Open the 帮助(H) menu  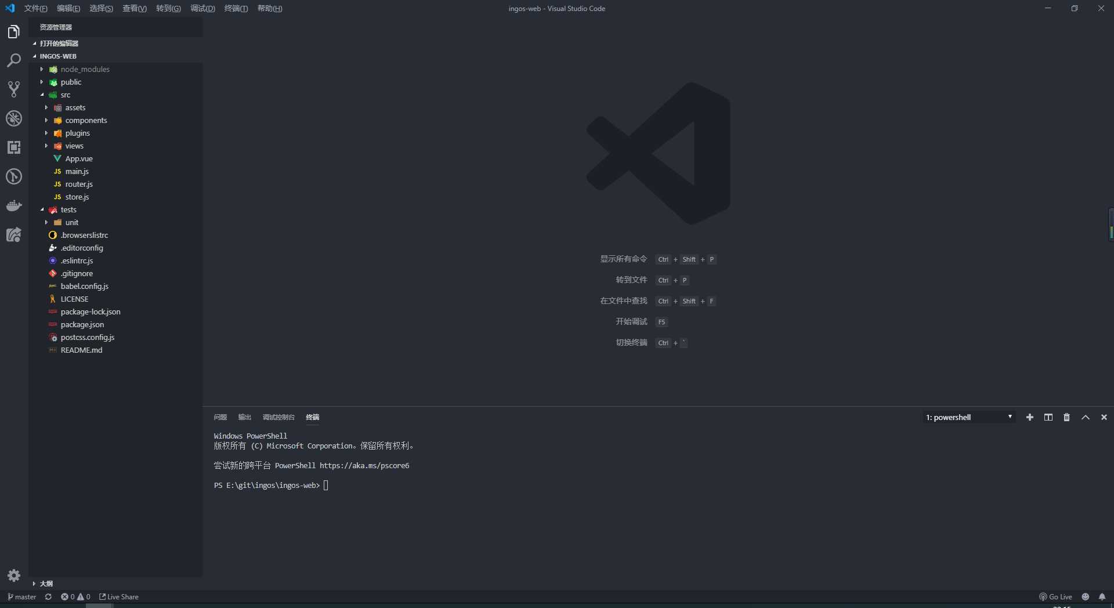point(270,9)
